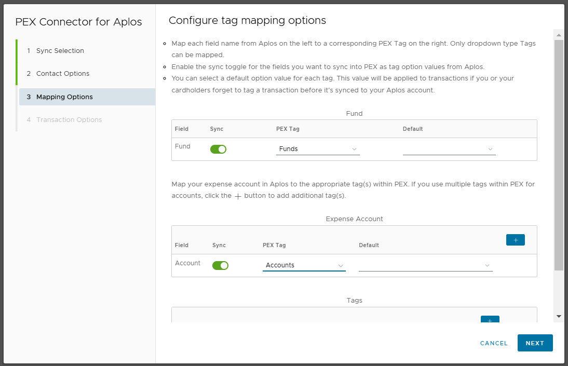Open the Accounts PEX Tag dropdown
The height and width of the screenshot is (366, 568).
pyautogui.click(x=304, y=265)
